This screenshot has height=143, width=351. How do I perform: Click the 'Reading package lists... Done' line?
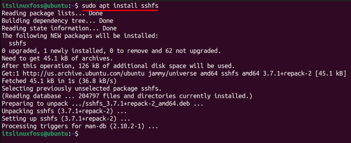coord(52,13)
